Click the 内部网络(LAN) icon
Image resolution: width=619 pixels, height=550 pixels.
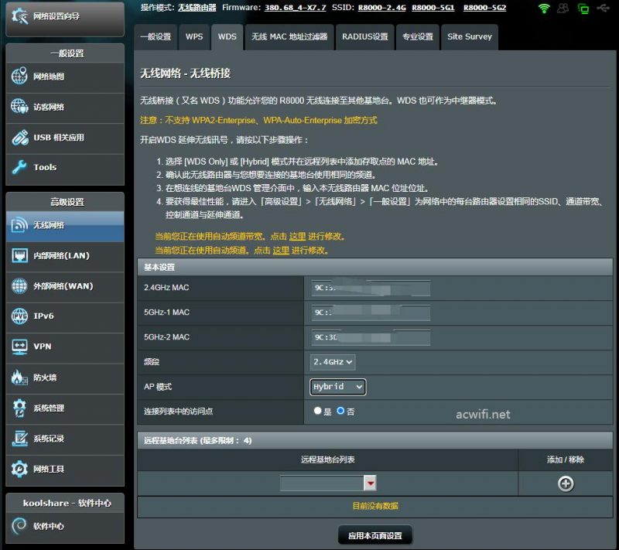coord(19,255)
